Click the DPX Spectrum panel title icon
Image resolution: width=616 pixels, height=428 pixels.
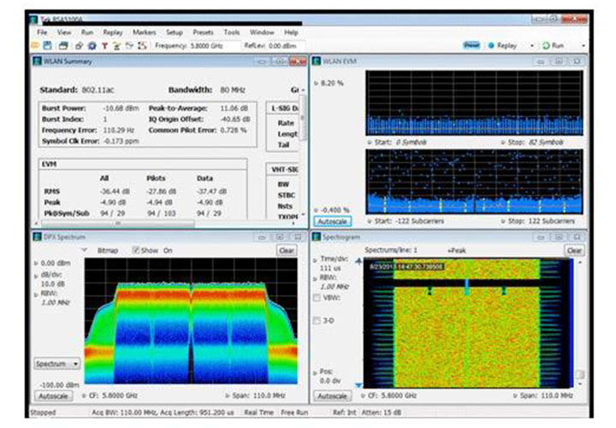pos(36,236)
